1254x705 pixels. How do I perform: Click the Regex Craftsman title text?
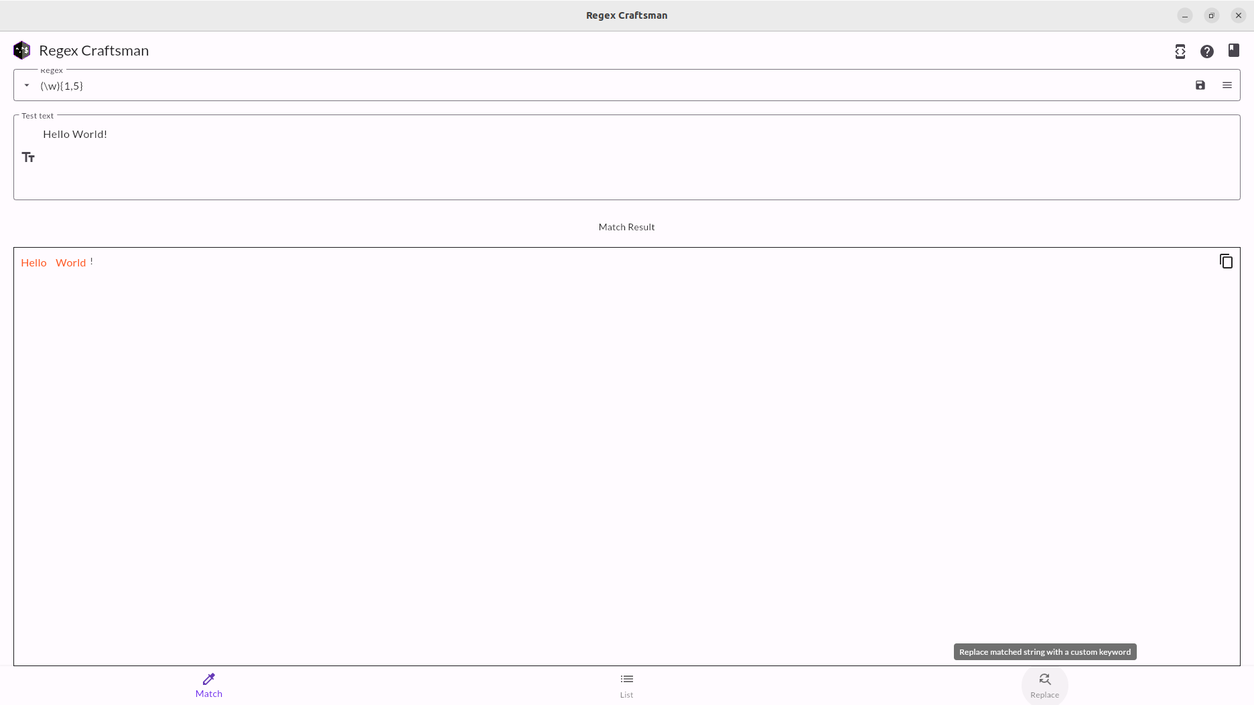pyautogui.click(x=94, y=50)
